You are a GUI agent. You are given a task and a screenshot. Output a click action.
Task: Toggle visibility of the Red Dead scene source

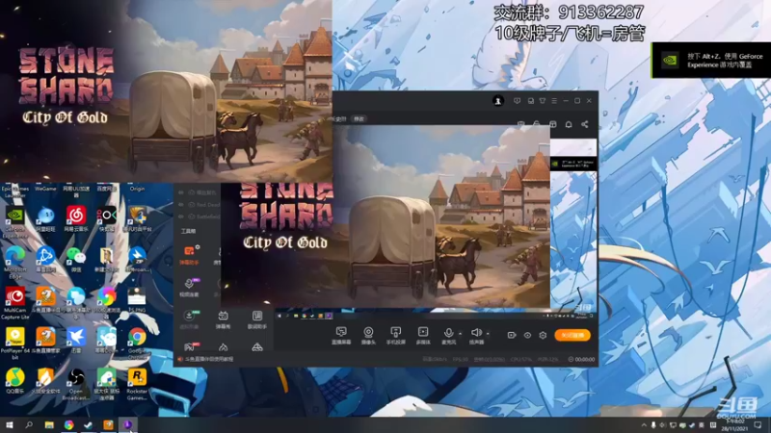click(x=181, y=205)
